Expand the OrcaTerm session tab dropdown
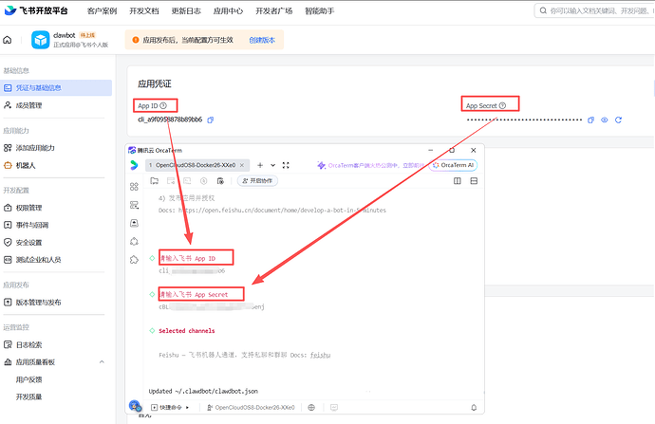This screenshot has width=655, height=424. pyautogui.click(x=272, y=165)
